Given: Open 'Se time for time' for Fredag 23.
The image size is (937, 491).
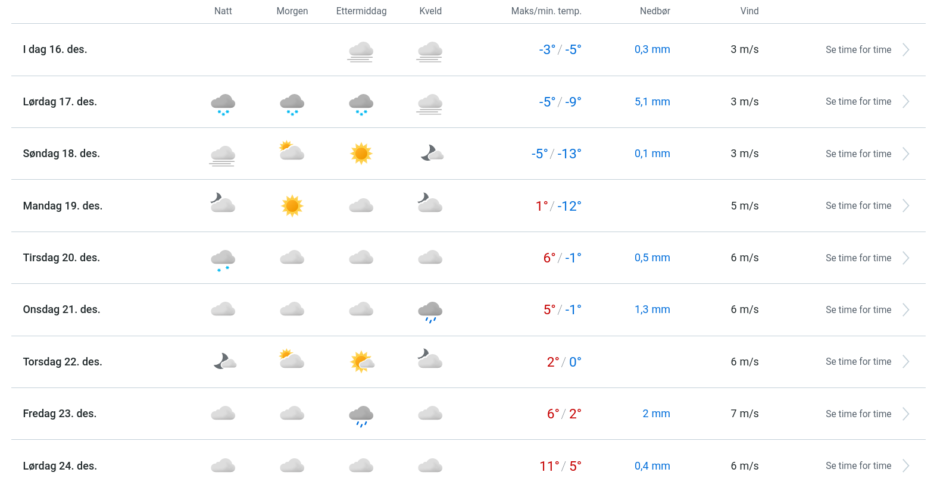Looking at the screenshot, I should [x=858, y=414].
